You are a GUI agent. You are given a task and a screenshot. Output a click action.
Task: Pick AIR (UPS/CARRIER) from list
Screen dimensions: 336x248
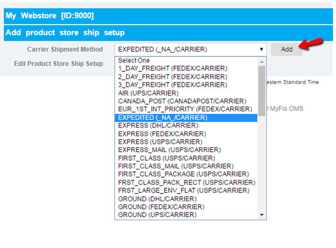(x=186, y=93)
